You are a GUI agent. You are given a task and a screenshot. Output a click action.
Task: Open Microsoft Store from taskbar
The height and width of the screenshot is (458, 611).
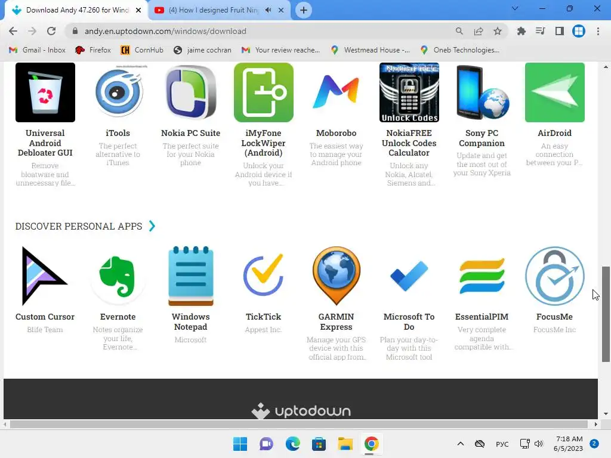point(319,444)
